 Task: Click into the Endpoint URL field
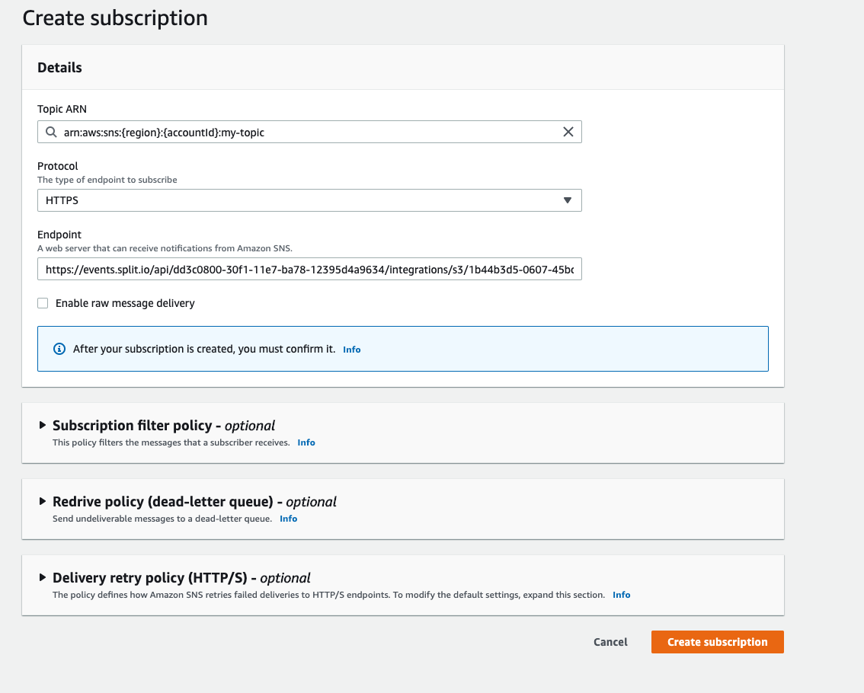click(x=309, y=269)
